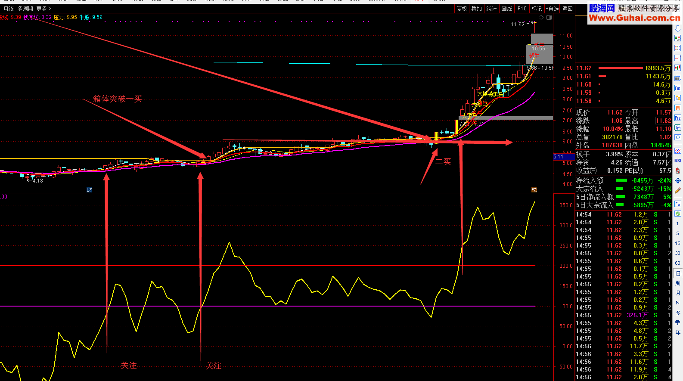The image size is (683, 381).
Task: Click the diamond icon at chart top-right
Action: 542,17
